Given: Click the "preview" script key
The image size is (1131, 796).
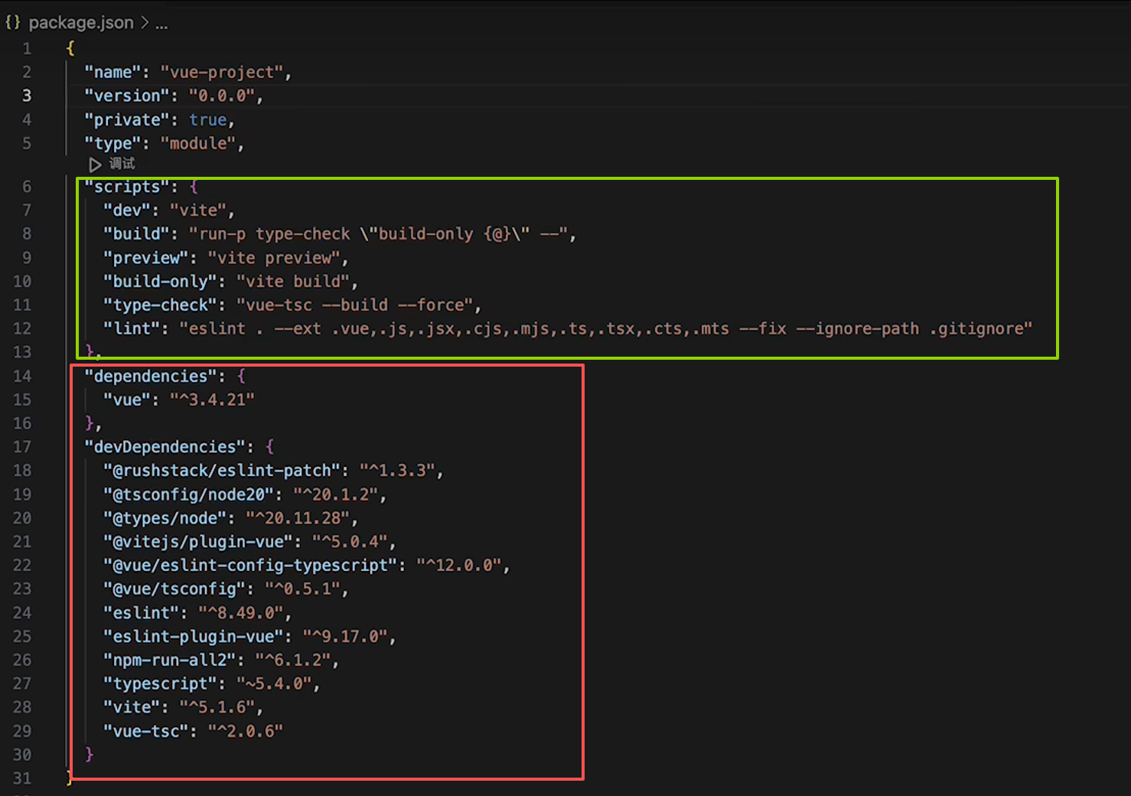Looking at the screenshot, I should [x=145, y=258].
